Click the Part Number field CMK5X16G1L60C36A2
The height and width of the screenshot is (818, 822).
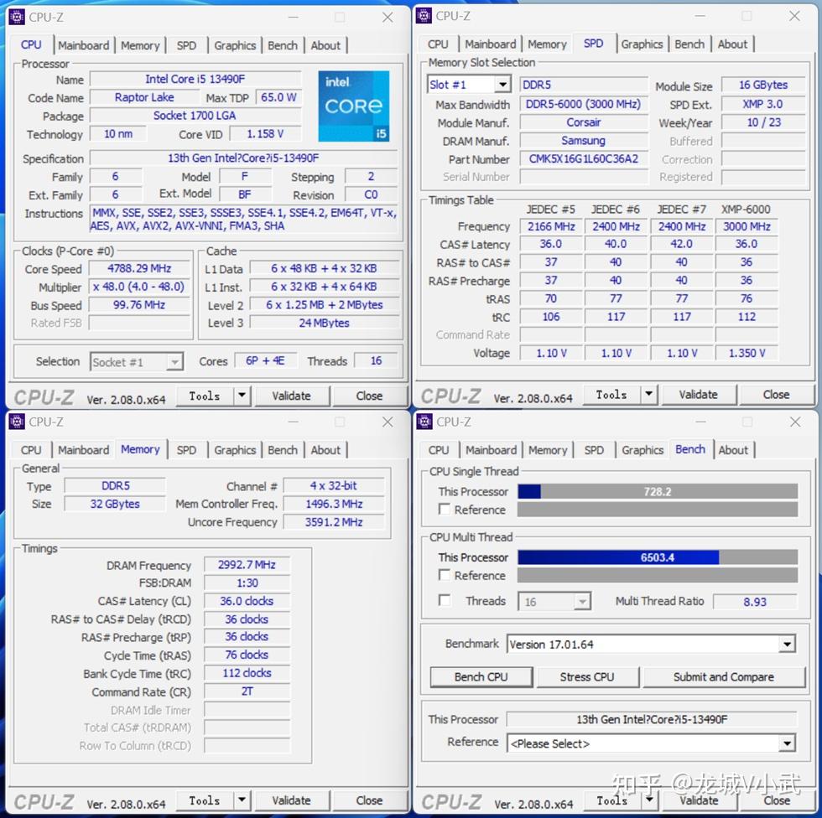[x=584, y=159]
